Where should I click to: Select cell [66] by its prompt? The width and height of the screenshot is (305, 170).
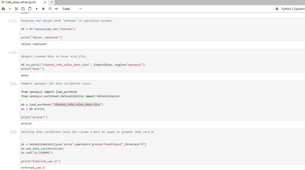coord(13,52)
